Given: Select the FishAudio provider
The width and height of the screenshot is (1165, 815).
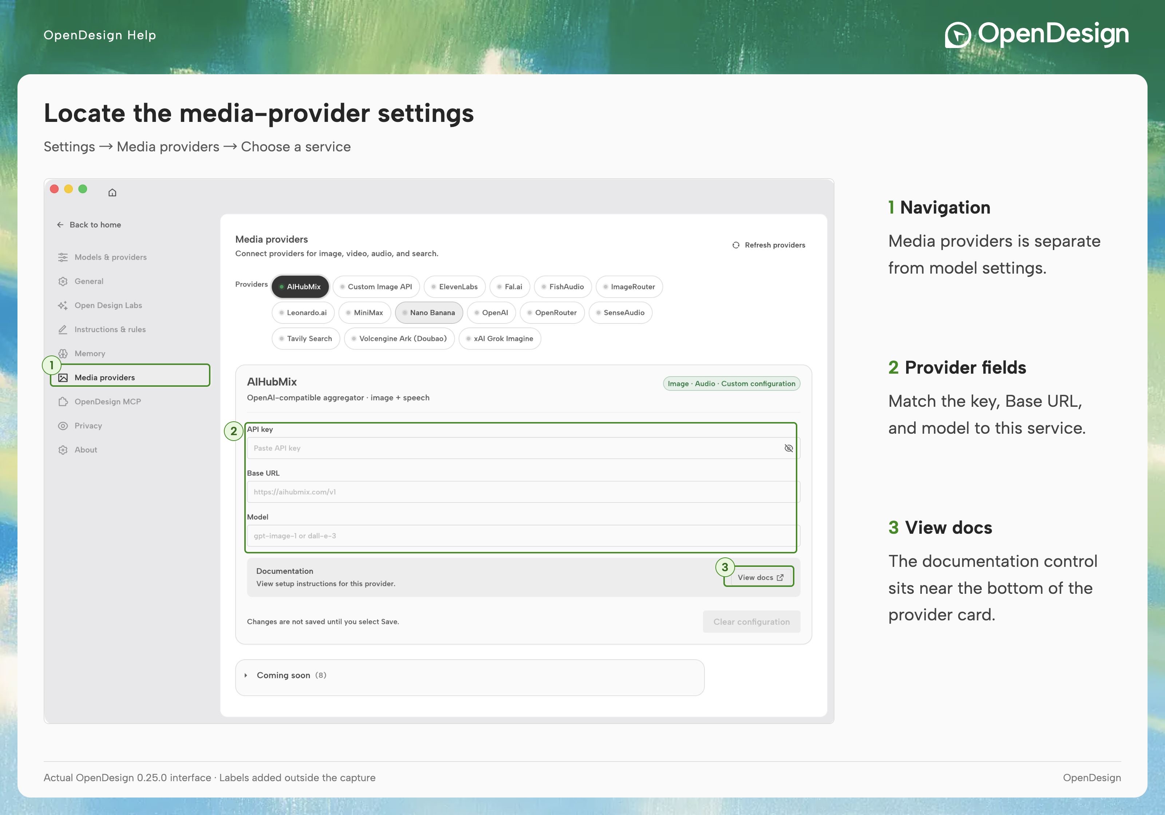Looking at the screenshot, I should [x=563, y=287].
